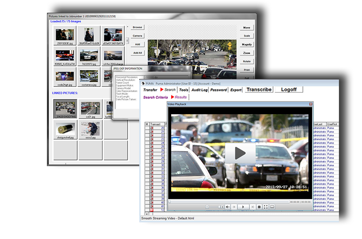Click the large street scene preview image

coord(192,59)
